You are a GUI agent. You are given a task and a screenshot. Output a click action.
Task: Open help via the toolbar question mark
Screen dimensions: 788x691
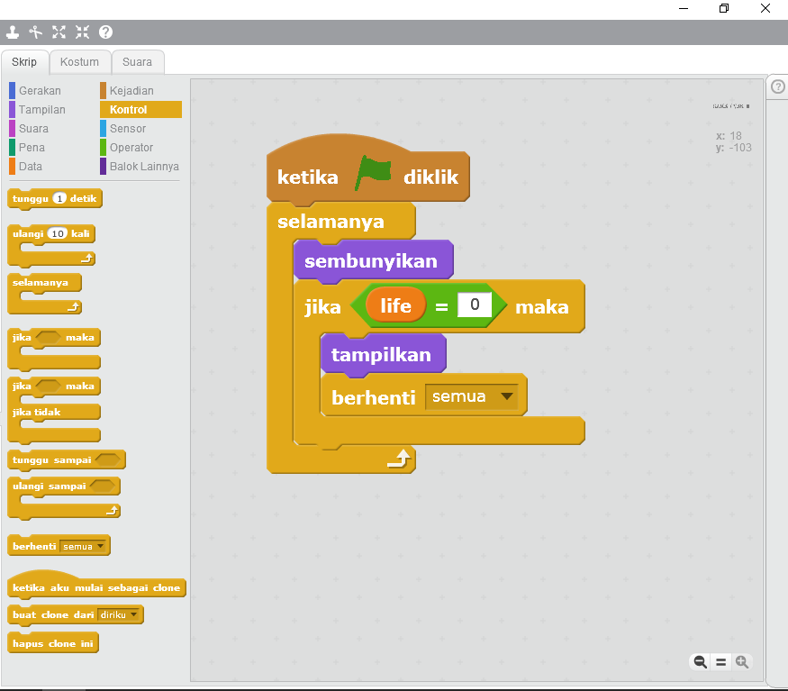click(x=105, y=32)
